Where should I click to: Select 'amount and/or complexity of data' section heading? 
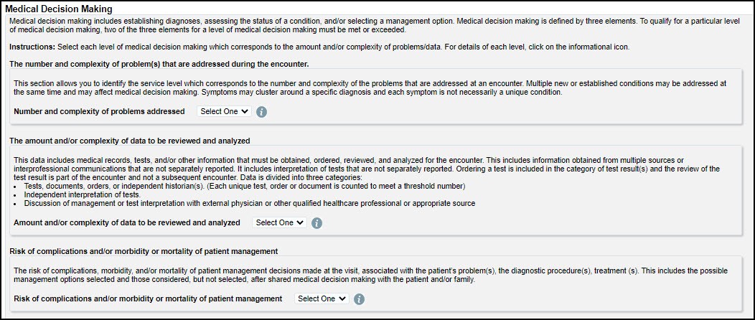[129, 141]
